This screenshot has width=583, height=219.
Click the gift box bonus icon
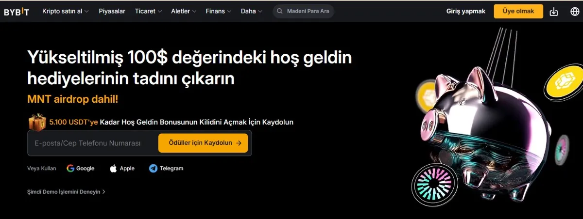click(x=37, y=122)
